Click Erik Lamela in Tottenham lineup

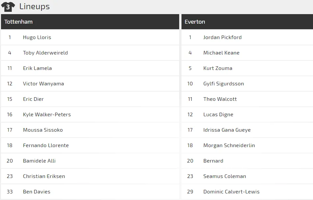[x=37, y=68]
